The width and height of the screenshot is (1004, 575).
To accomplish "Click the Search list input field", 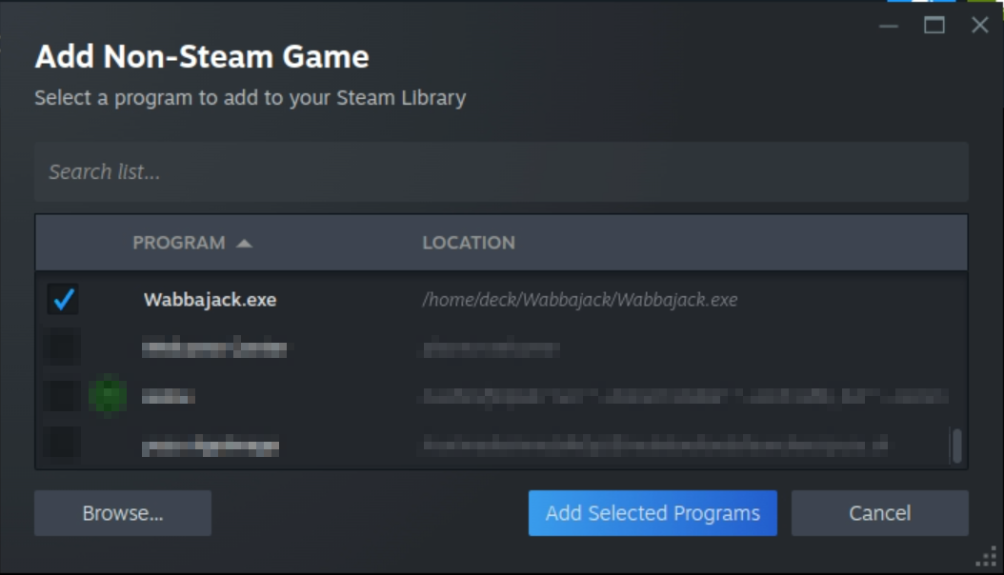I will pos(501,172).
